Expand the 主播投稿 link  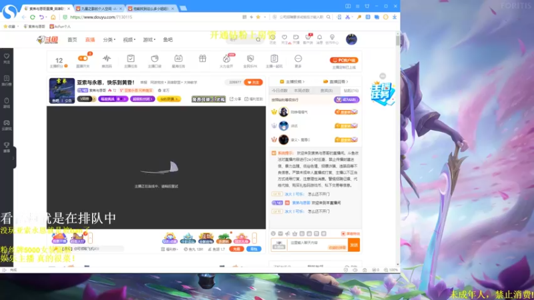(x=292, y=81)
